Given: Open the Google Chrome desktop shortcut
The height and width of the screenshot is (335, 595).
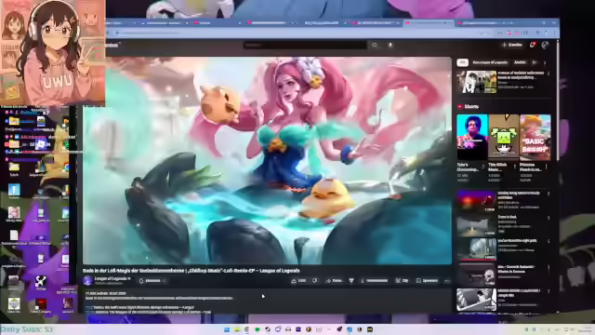Looking at the screenshot, I should [66, 167].
